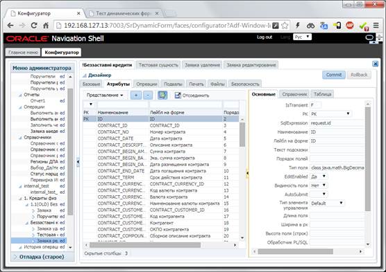386x272 pixels.
Task: Click the attributes table vertical scrollbar thumb
Action: (x=242, y=134)
